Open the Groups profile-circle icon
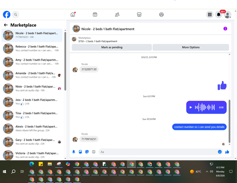The image size is (237, 183). tap(161, 15)
